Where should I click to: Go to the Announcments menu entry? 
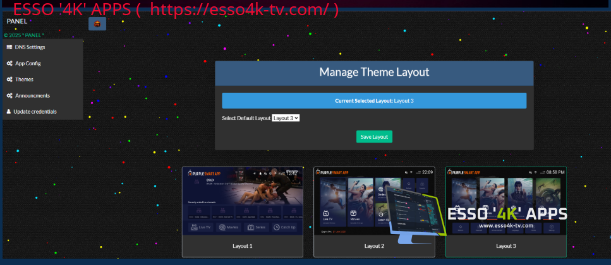tap(32, 96)
